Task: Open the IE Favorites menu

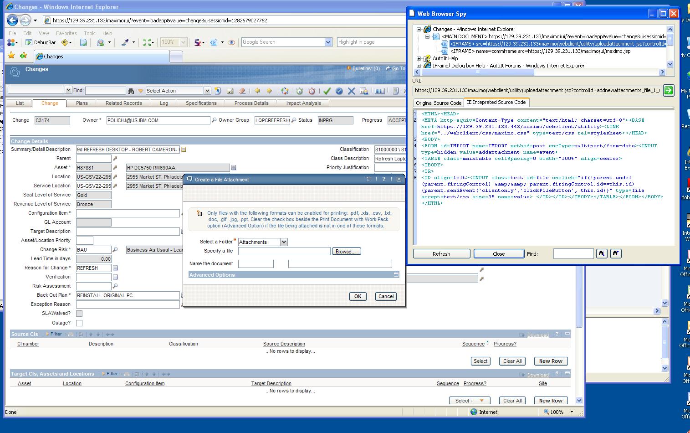Action: click(x=66, y=33)
